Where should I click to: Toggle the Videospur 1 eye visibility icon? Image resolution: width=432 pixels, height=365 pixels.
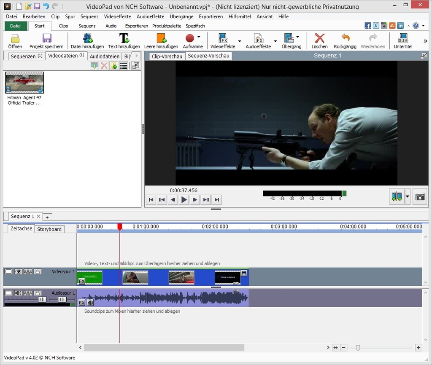18,272
